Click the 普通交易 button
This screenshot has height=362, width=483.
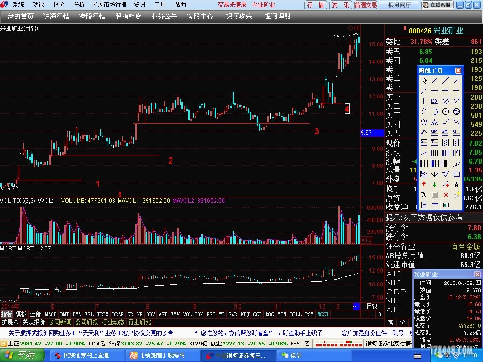click(366, 5)
